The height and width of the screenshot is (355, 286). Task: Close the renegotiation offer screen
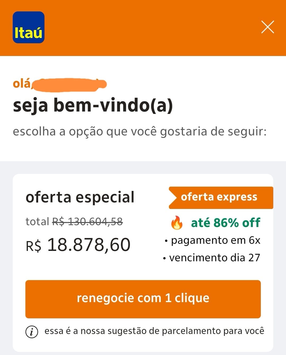point(267,27)
